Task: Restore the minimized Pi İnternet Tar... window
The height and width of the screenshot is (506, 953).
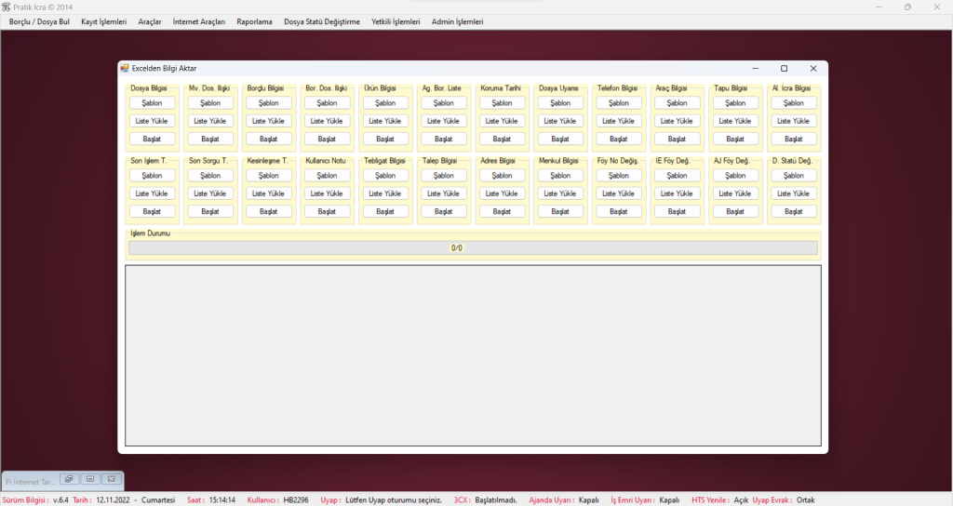Action: pos(68,479)
